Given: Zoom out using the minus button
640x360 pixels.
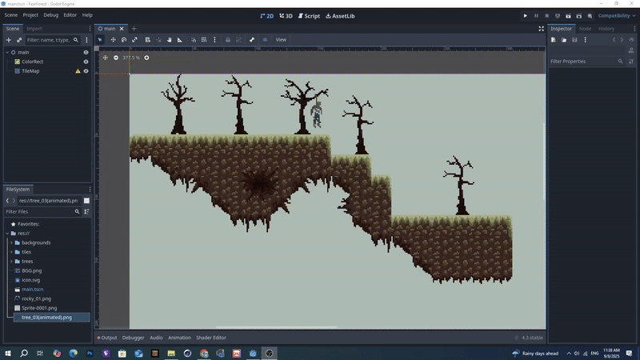Looking at the screenshot, I should [x=116, y=58].
